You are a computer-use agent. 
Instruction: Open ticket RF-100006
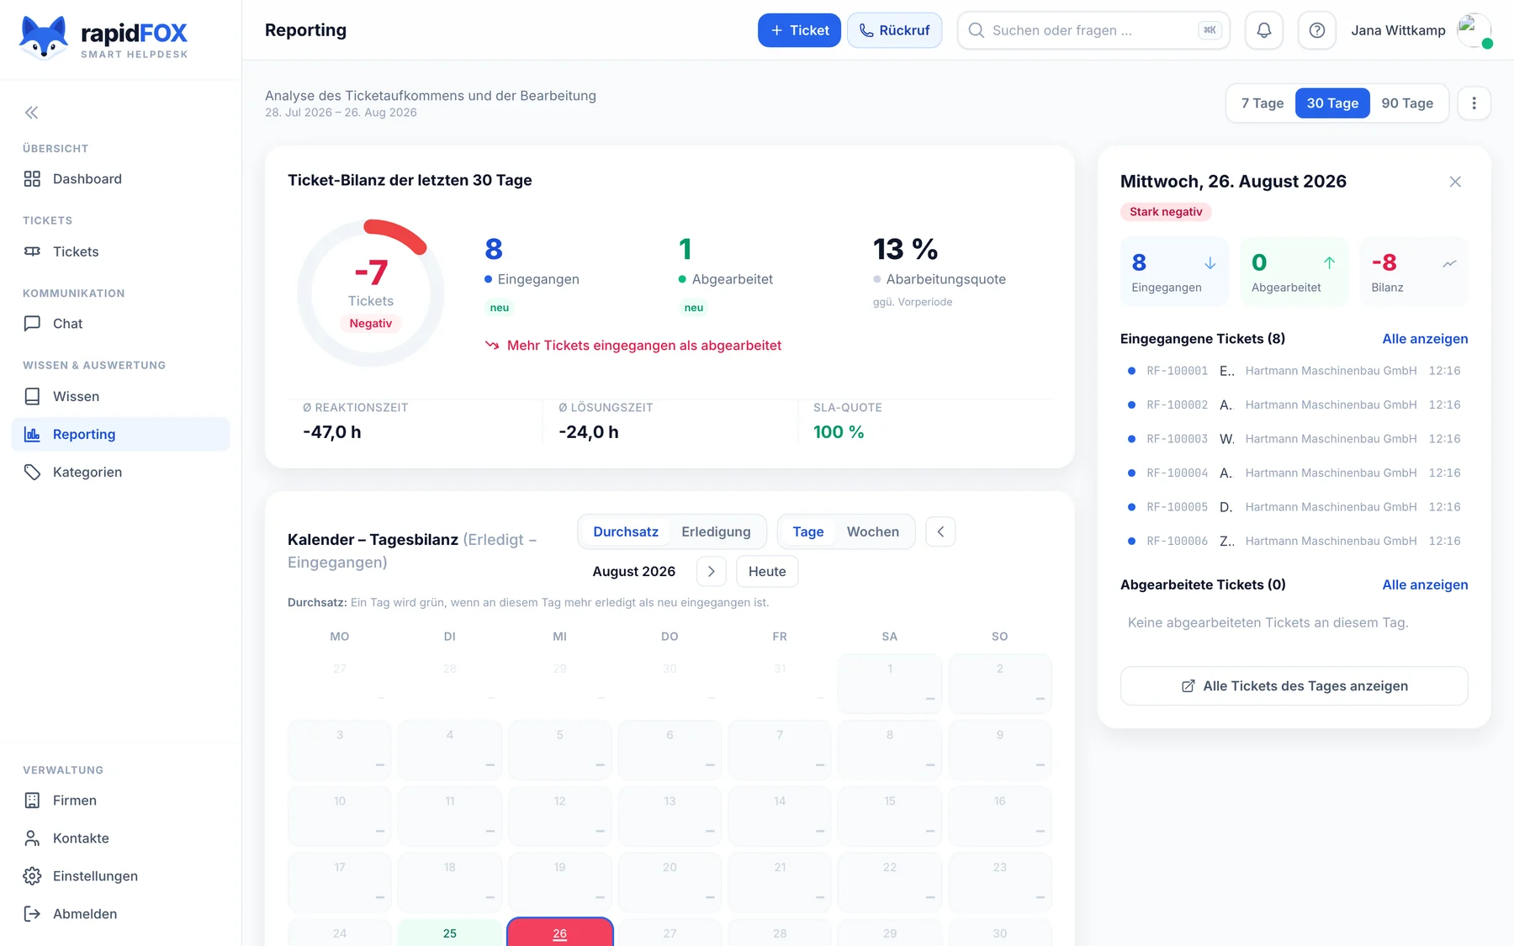[1294, 542]
